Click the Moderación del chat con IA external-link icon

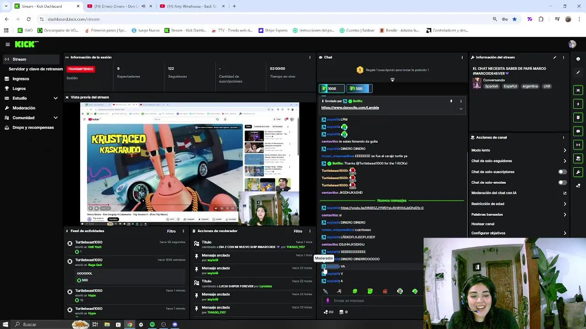(x=564, y=193)
